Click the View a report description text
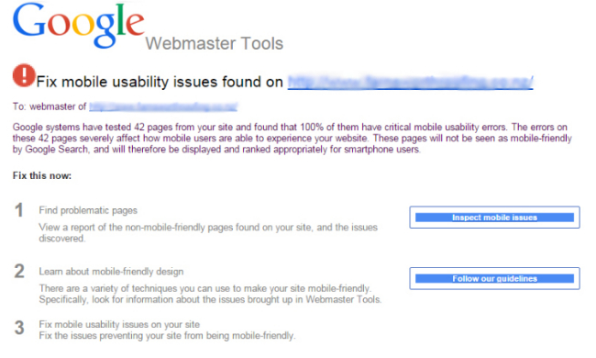 [x=208, y=233]
